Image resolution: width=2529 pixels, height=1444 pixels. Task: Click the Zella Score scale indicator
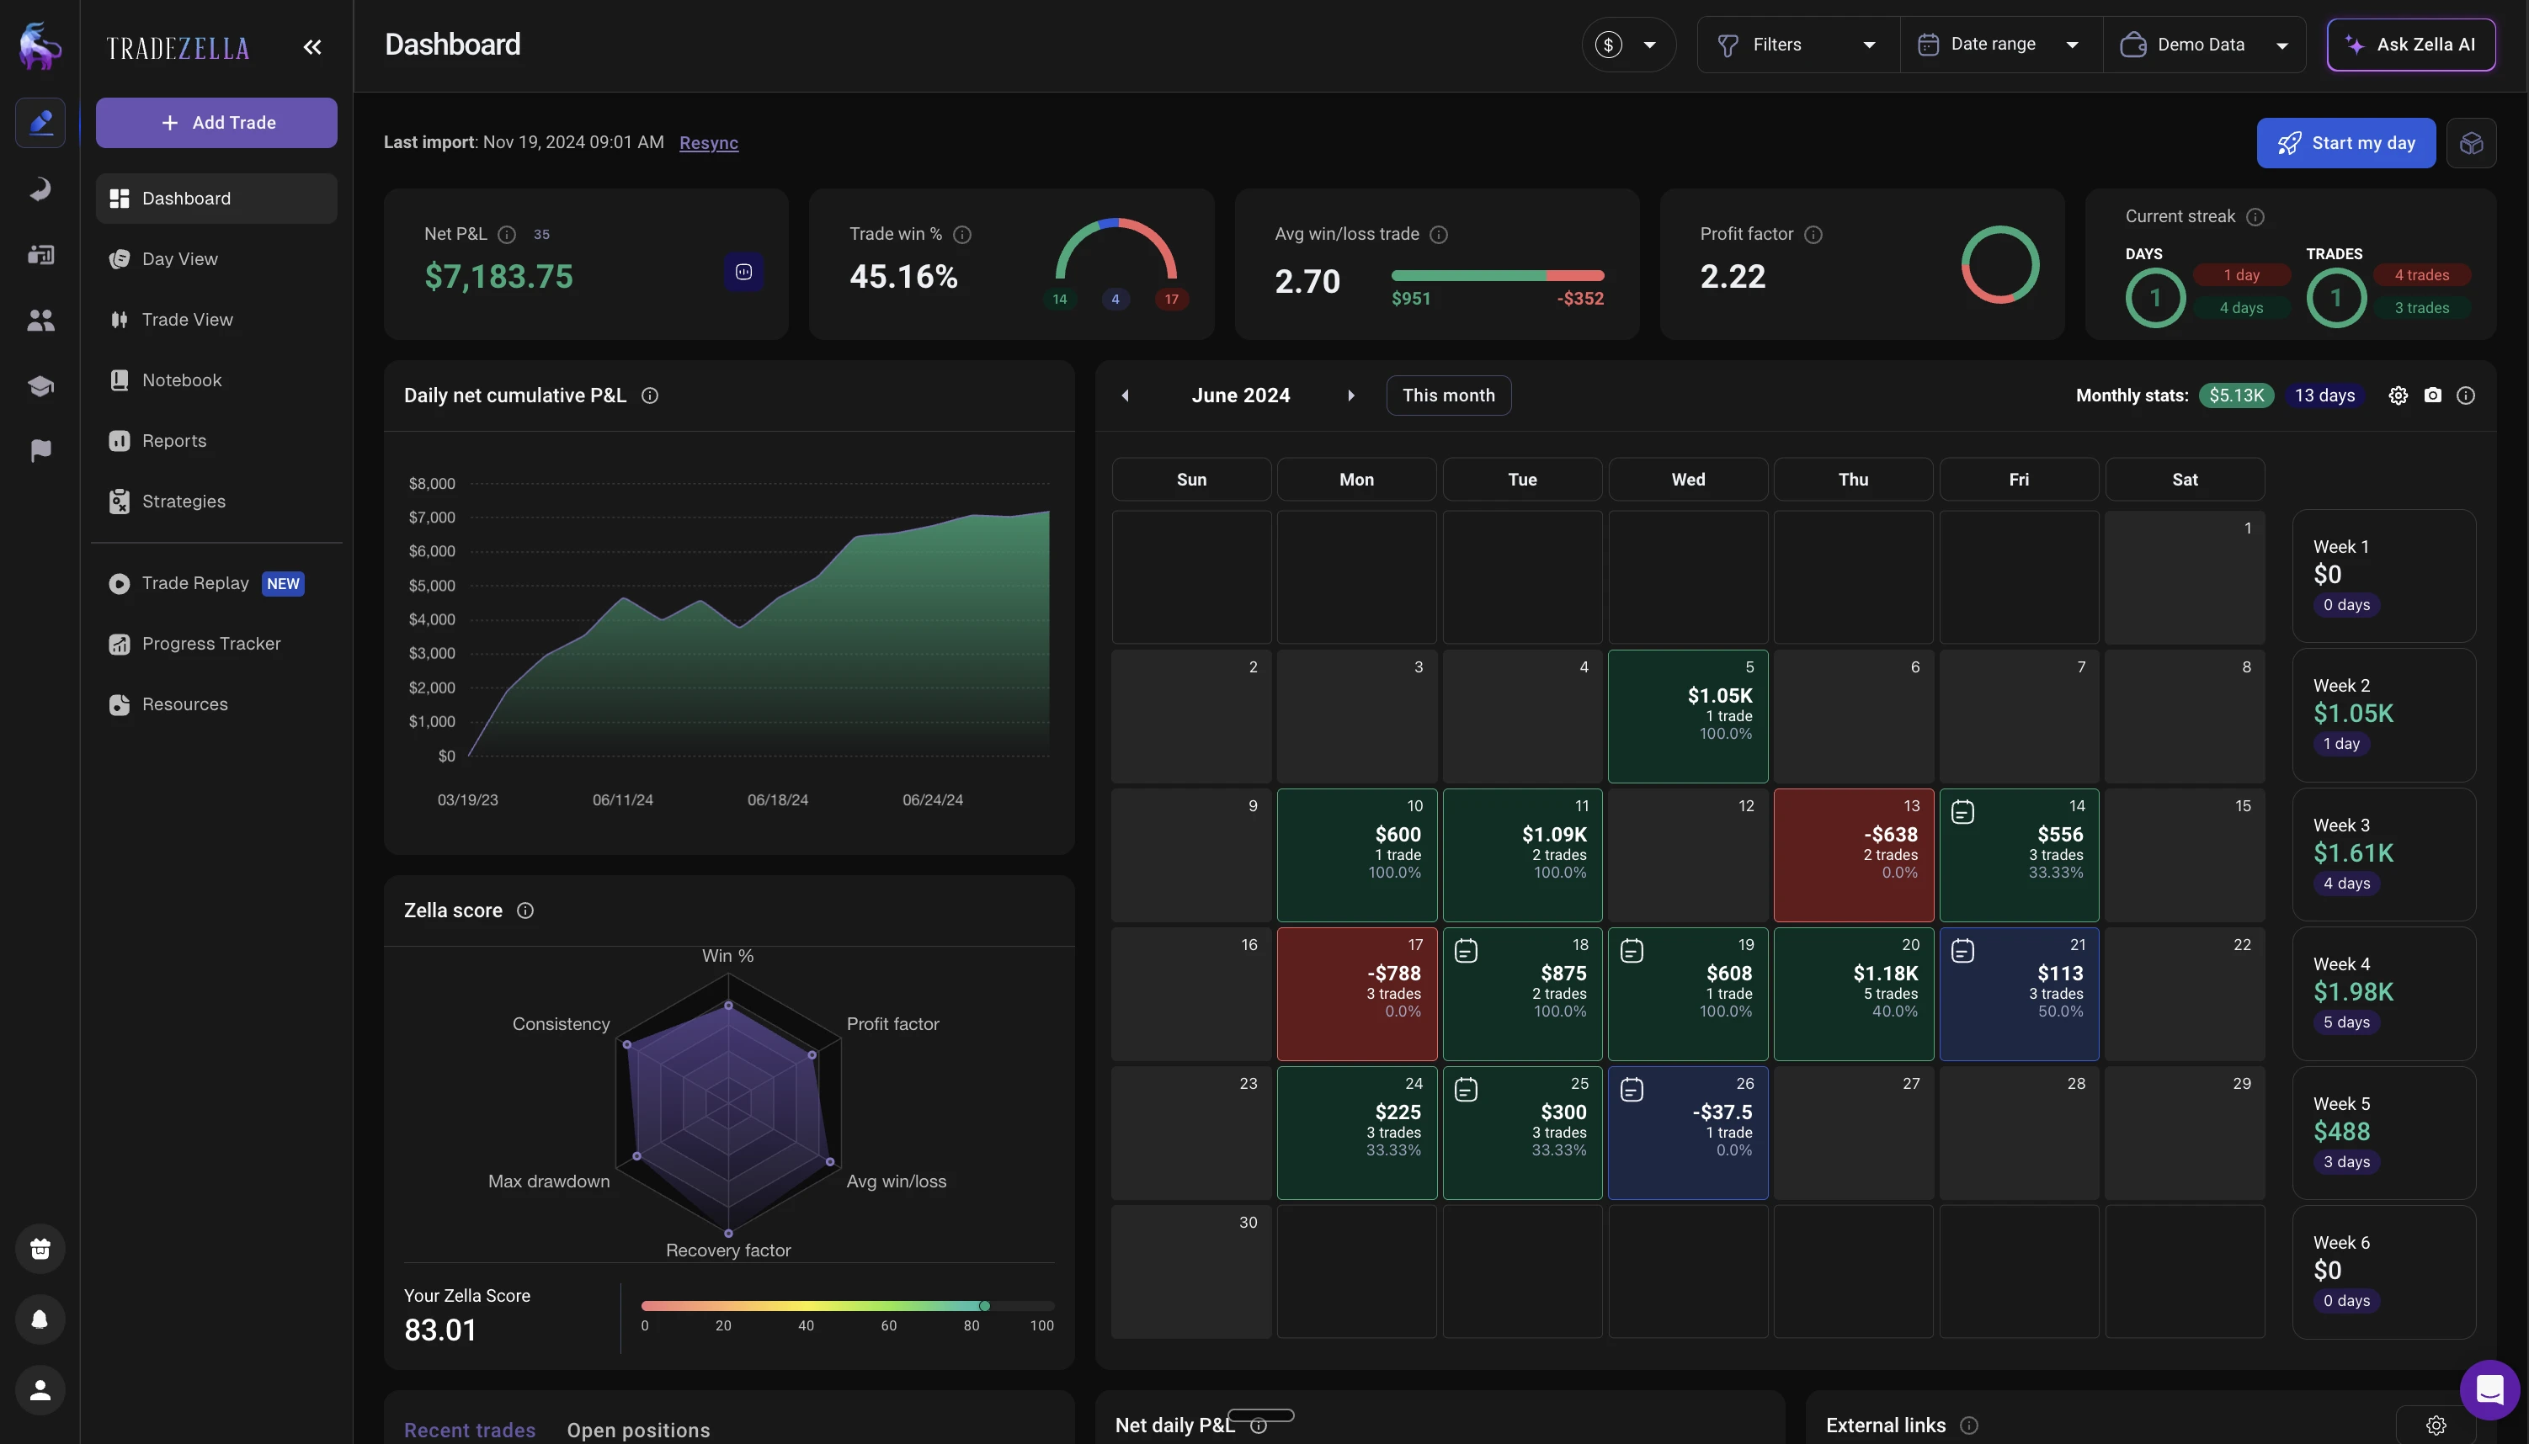click(x=849, y=1307)
